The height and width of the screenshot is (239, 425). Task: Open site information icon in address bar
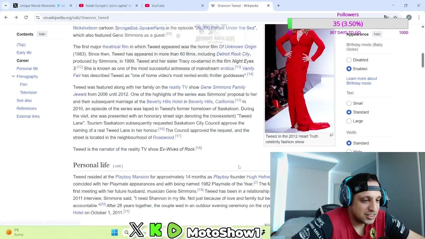coord(38,17)
